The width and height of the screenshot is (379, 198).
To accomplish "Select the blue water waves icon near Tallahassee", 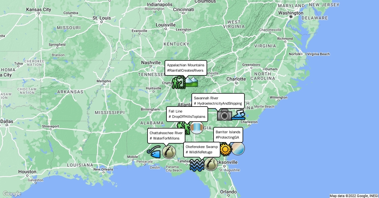I will click(x=197, y=164).
